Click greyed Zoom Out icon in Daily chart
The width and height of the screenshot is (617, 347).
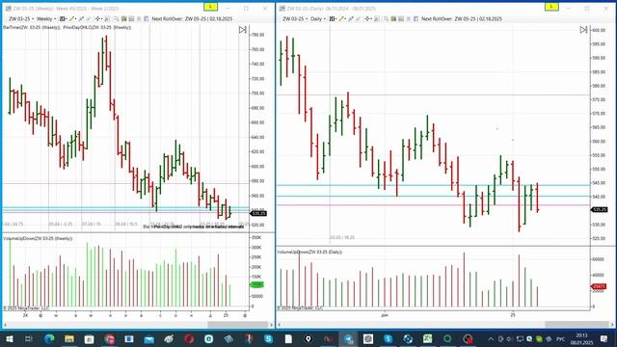pos(358,18)
